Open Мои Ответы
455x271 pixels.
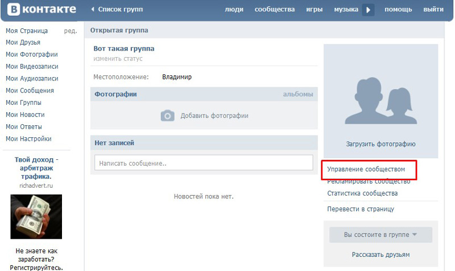(x=24, y=127)
